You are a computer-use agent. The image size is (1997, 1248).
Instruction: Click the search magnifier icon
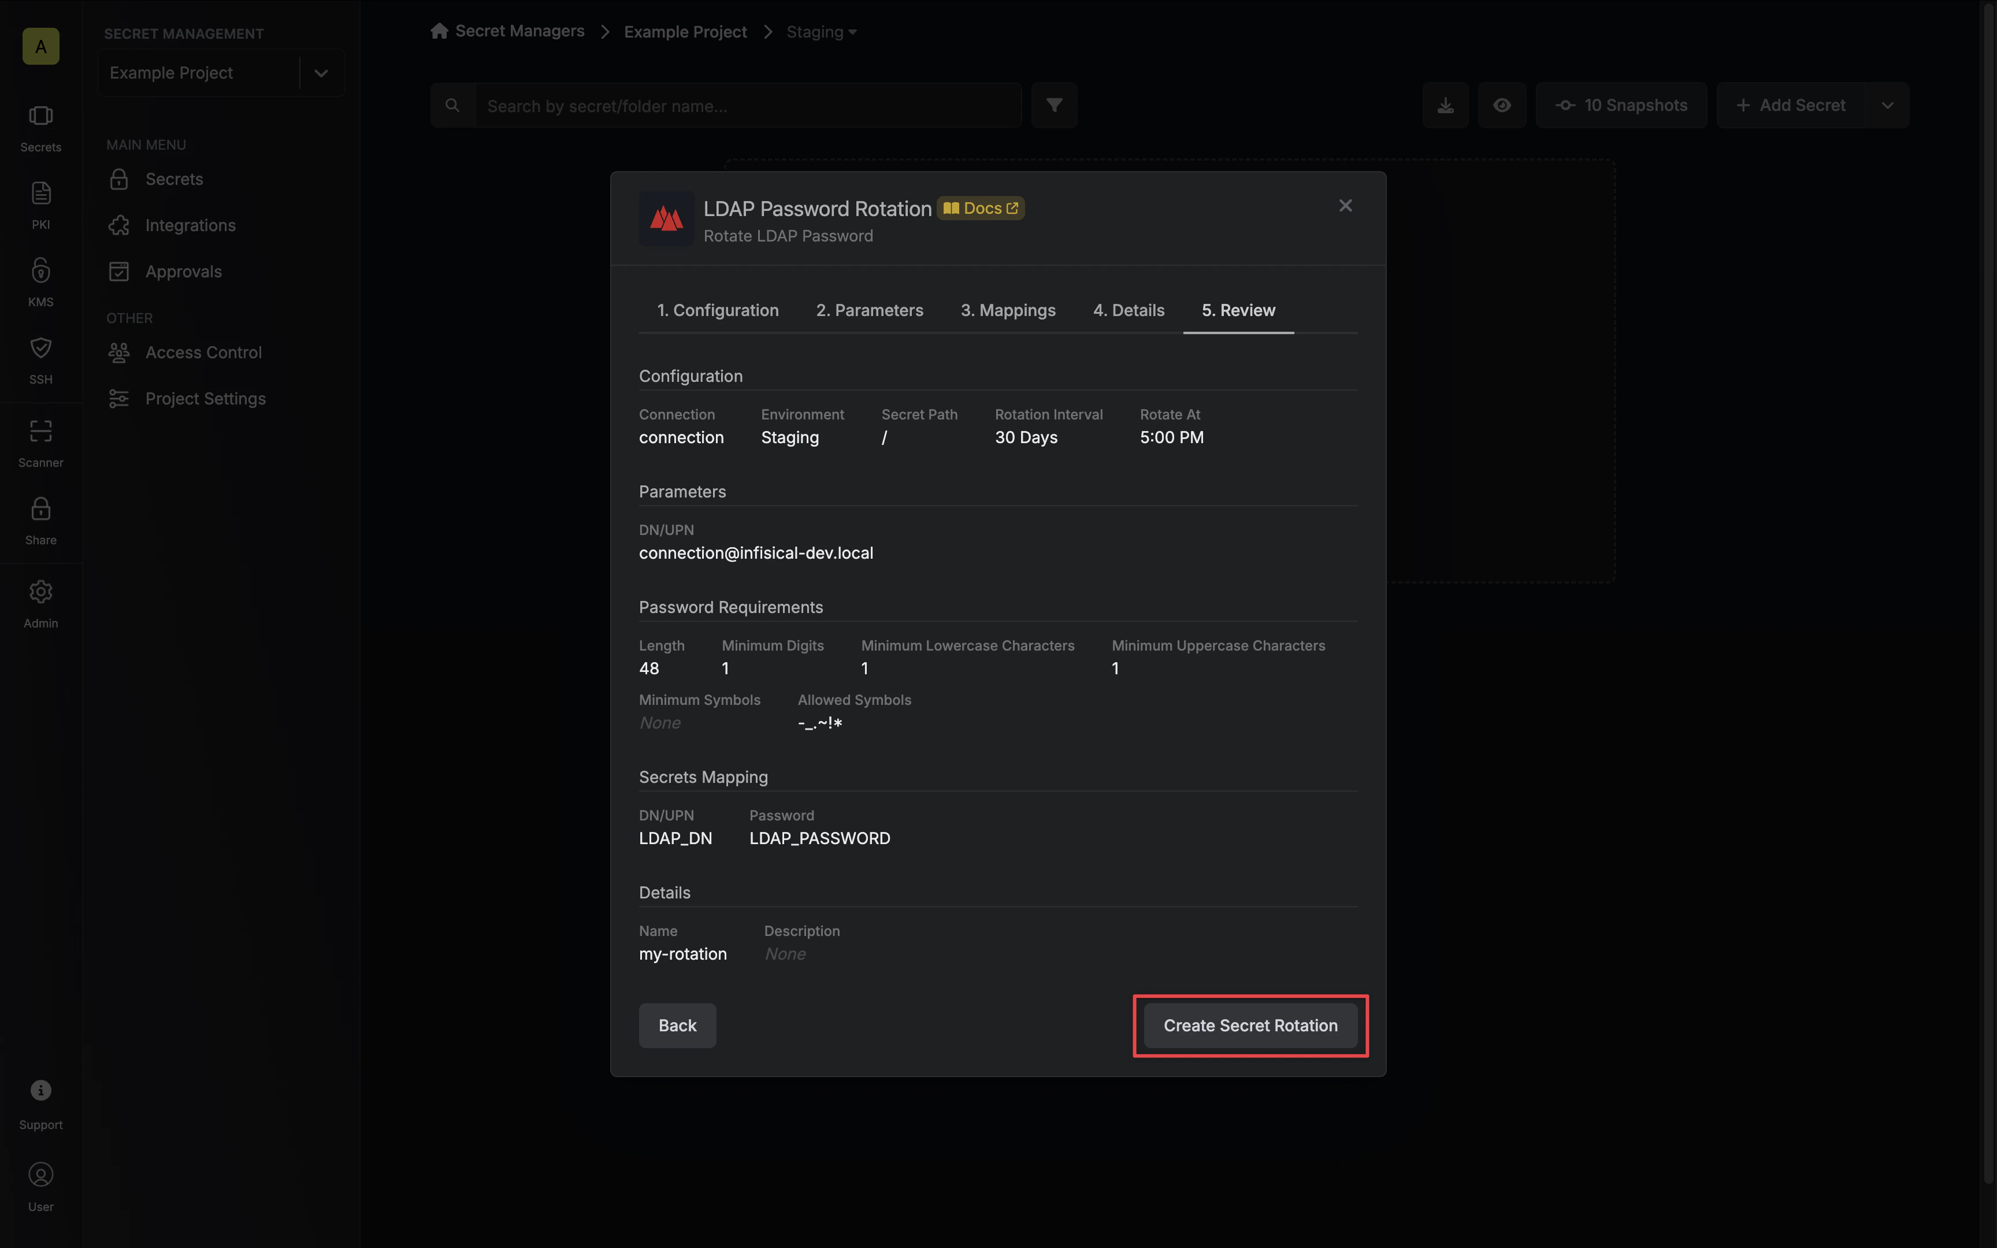click(x=452, y=106)
